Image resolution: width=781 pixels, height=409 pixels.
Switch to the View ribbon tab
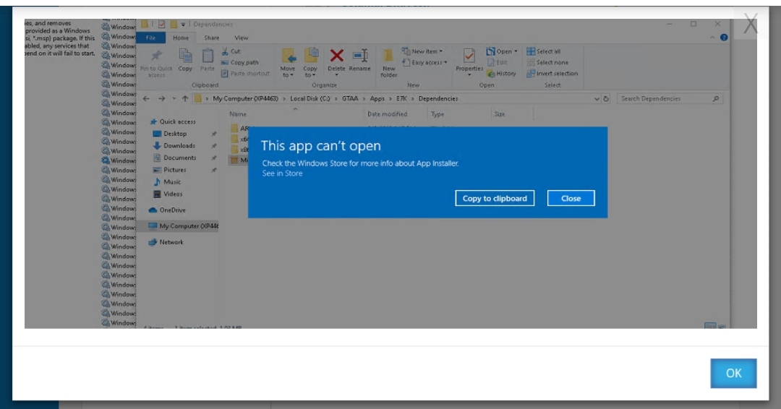click(x=241, y=38)
